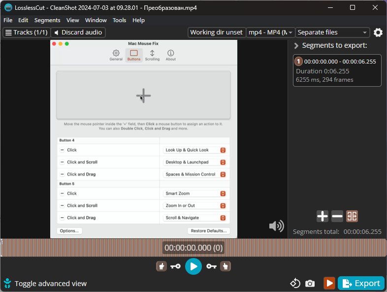Click Duration 0:06.255 text
387x292 pixels.
point(322,71)
